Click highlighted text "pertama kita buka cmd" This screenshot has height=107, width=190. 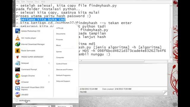tap(43, 20)
